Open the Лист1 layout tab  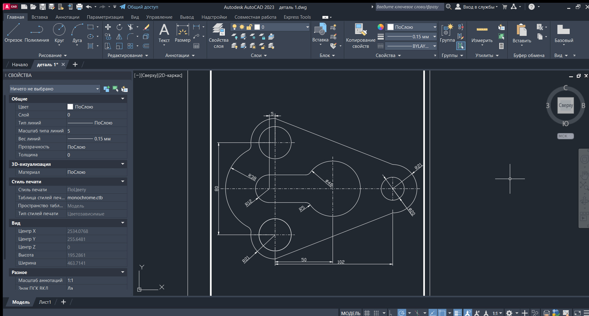45,302
